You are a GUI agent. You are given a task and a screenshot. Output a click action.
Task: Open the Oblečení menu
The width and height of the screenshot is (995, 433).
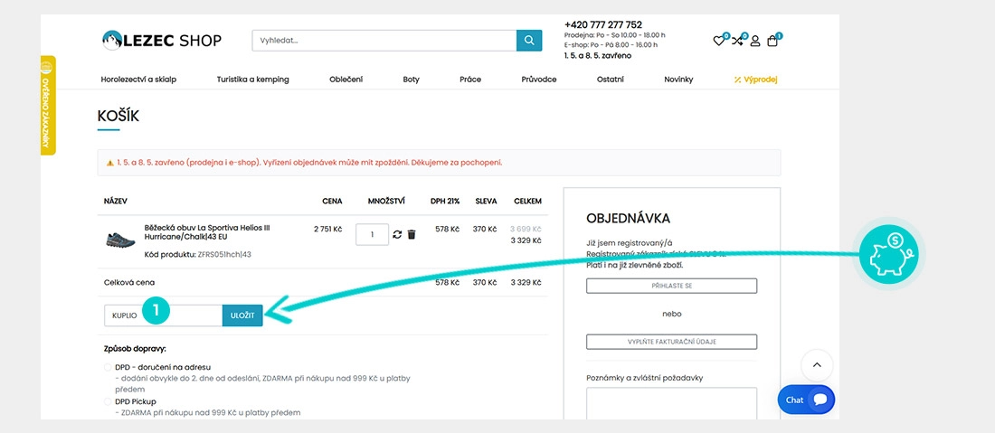click(346, 80)
